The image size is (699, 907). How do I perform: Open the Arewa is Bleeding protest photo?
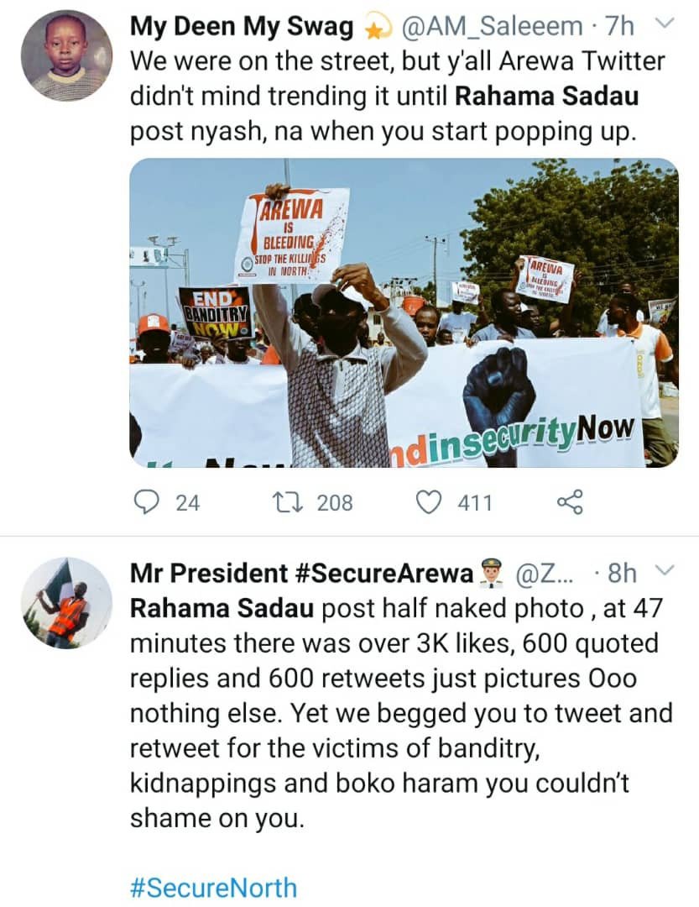(x=404, y=312)
